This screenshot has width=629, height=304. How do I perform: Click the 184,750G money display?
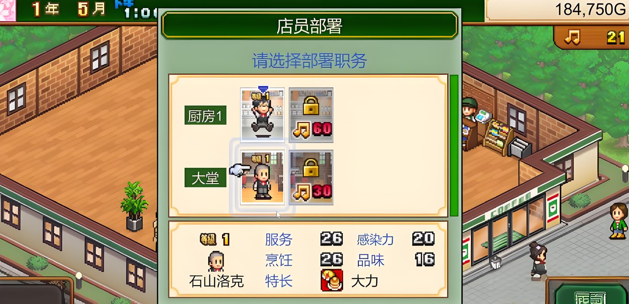[590, 9]
